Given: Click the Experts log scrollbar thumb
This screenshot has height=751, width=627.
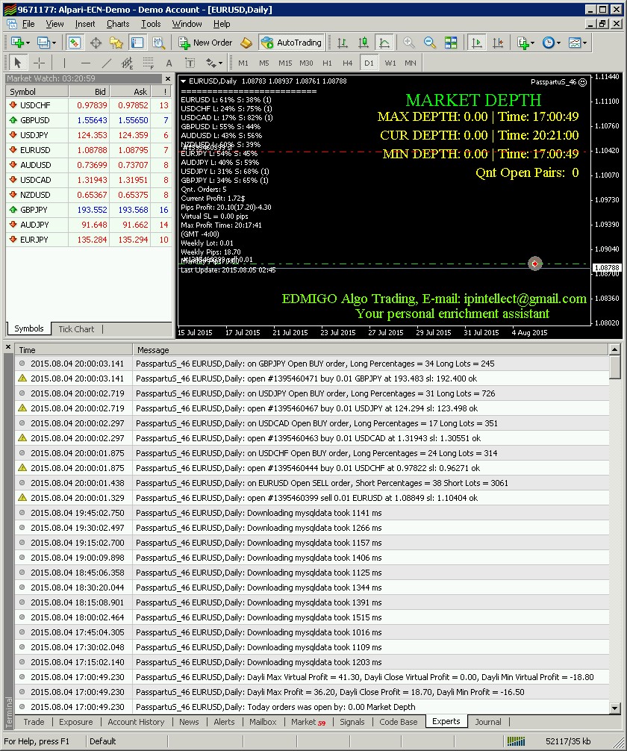Looking at the screenshot, I should pyautogui.click(x=615, y=367).
